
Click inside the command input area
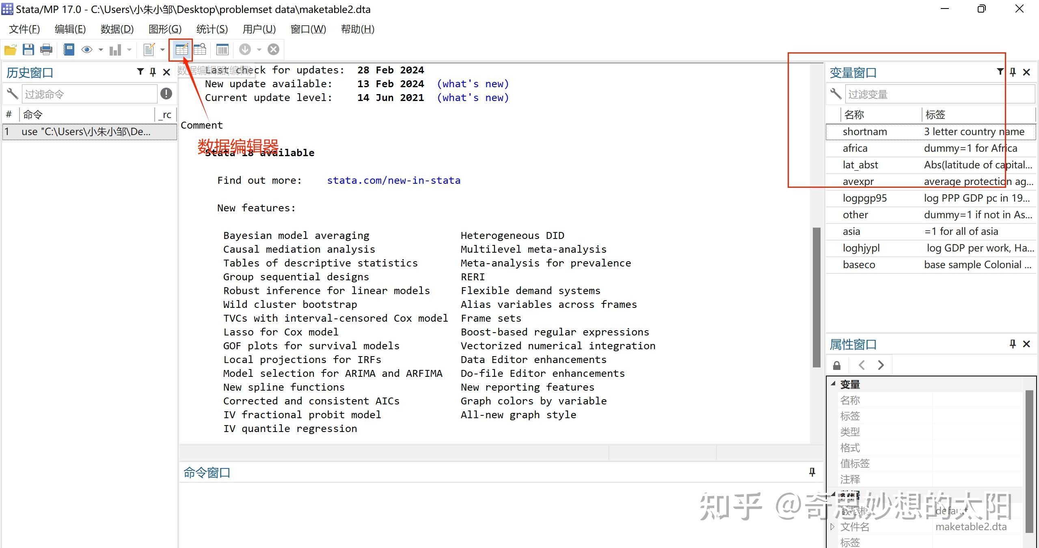[501, 515]
